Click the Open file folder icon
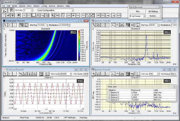Screen dimensions: 180x121 (8, 15)
